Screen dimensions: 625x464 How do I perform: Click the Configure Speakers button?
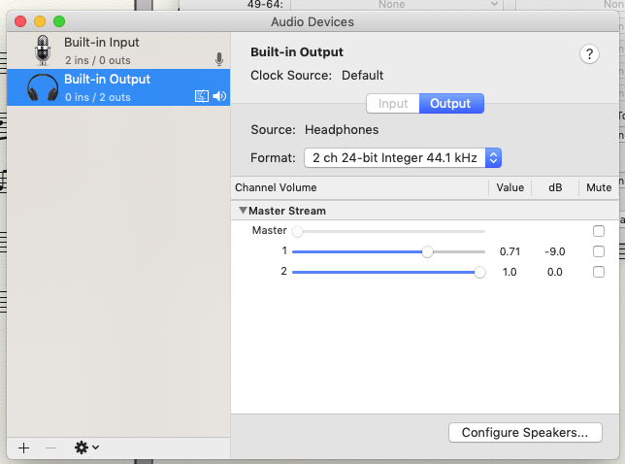point(525,432)
